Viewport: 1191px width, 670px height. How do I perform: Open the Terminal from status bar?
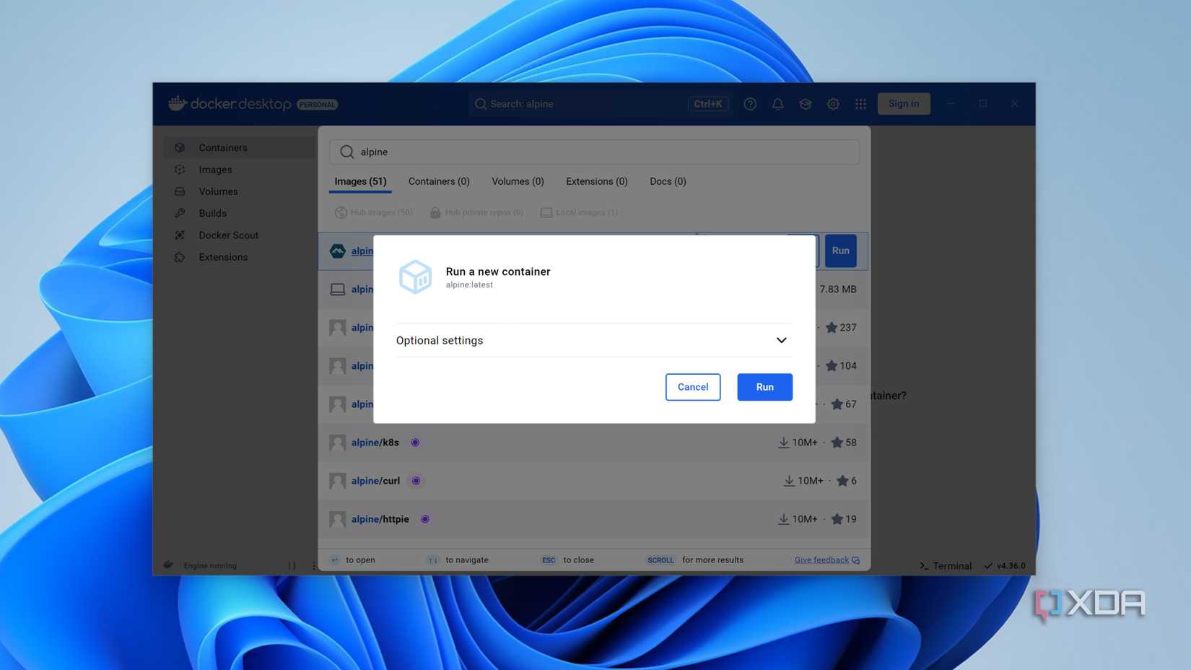click(946, 566)
